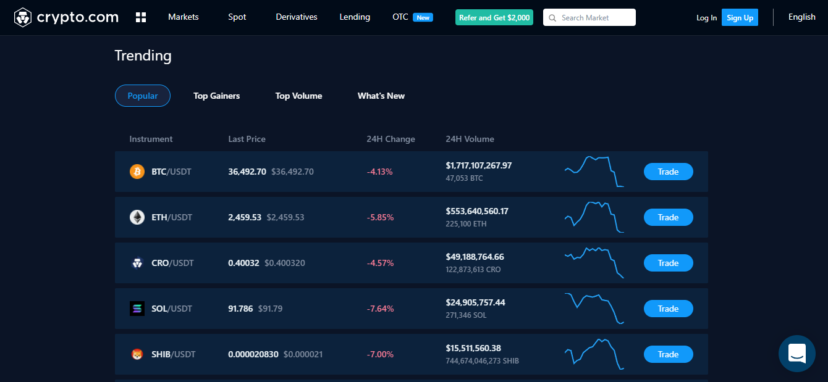Click the ETH/USDT instrument name

coord(172,217)
